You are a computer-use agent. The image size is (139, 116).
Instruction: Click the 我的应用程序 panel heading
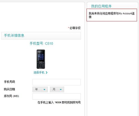(x=101, y=6)
